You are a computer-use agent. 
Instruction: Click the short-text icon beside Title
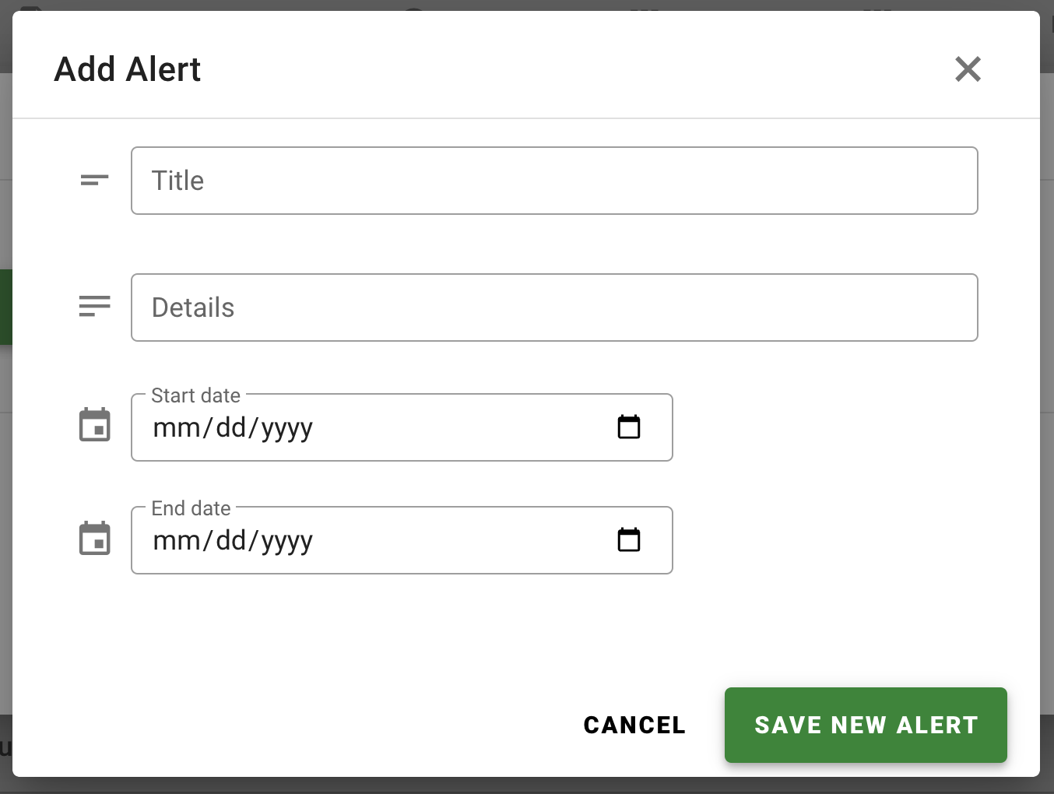pyautogui.click(x=94, y=181)
